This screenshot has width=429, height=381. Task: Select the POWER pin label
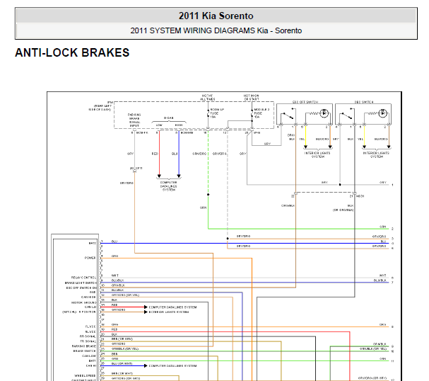tap(90, 258)
